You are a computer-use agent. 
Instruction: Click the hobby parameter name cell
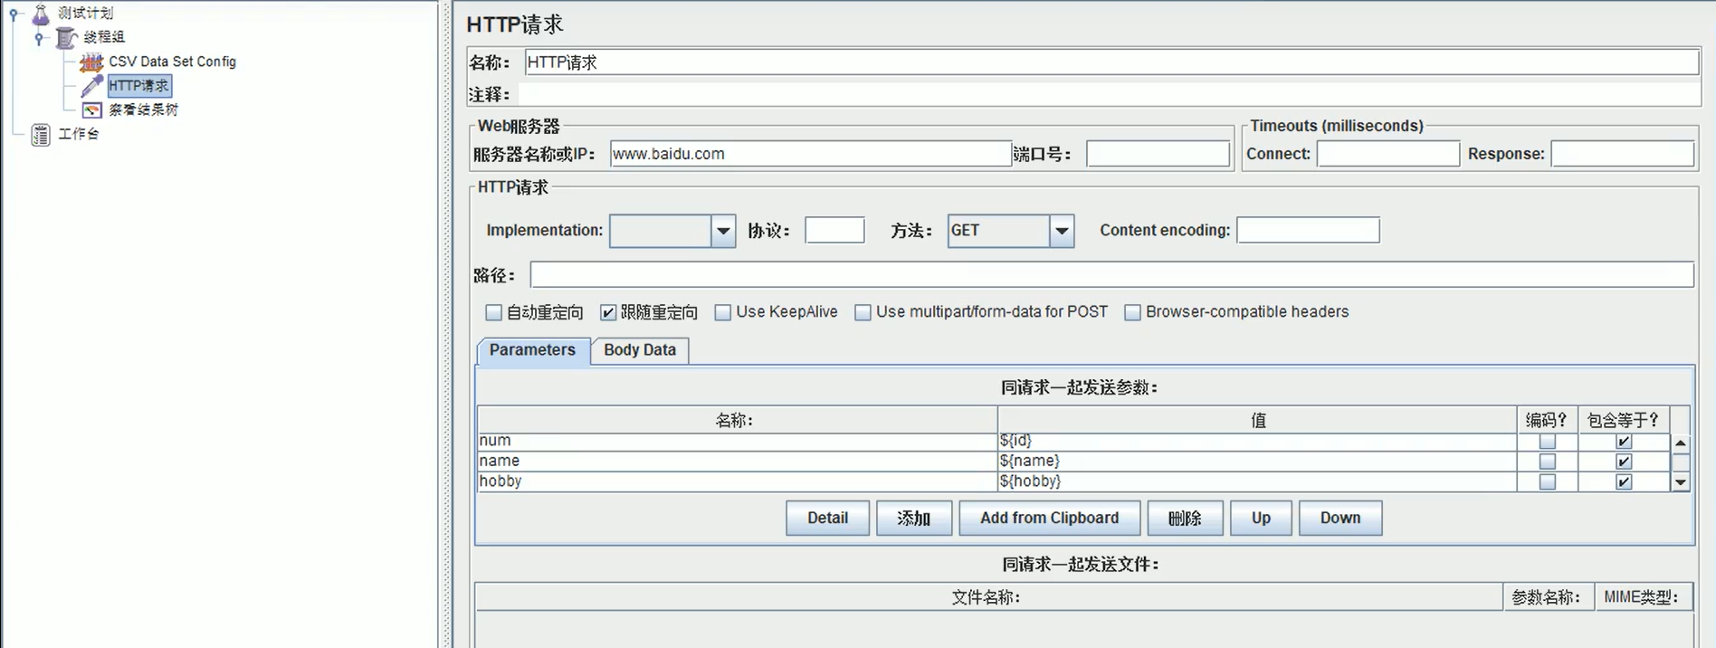coord(738,481)
